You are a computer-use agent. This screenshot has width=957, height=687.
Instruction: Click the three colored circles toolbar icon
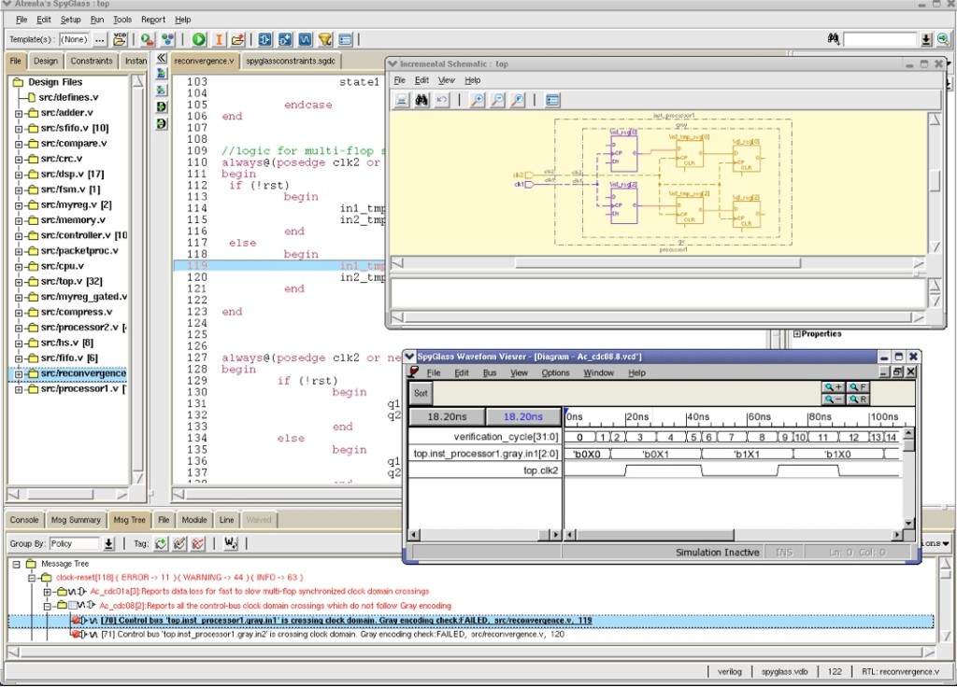coord(168,39)
